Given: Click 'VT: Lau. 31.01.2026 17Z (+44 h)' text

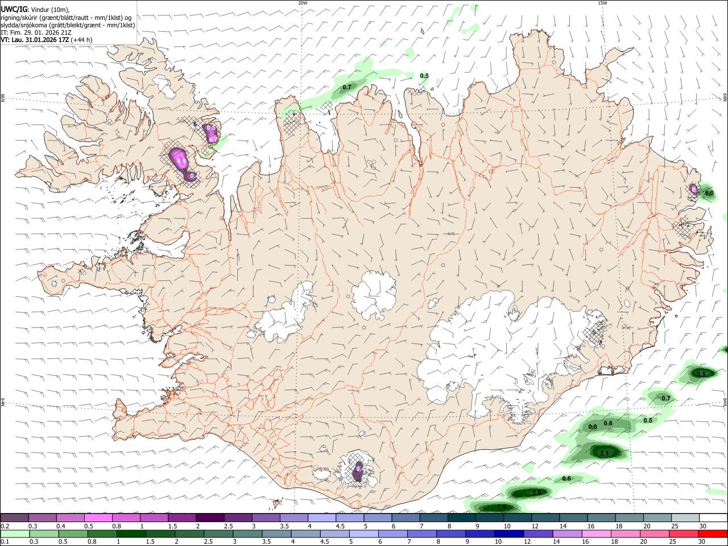Looking at the screenshot, I should pos(47,40).
